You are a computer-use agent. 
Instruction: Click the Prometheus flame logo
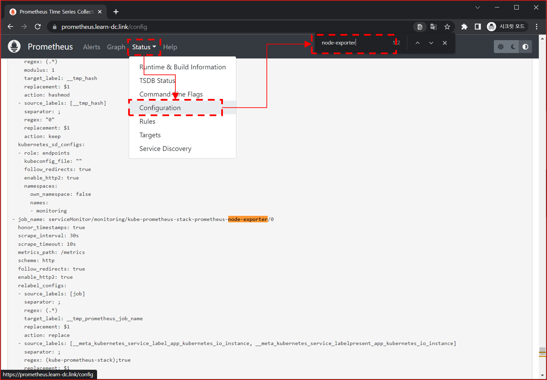click(x=14, y=46)
